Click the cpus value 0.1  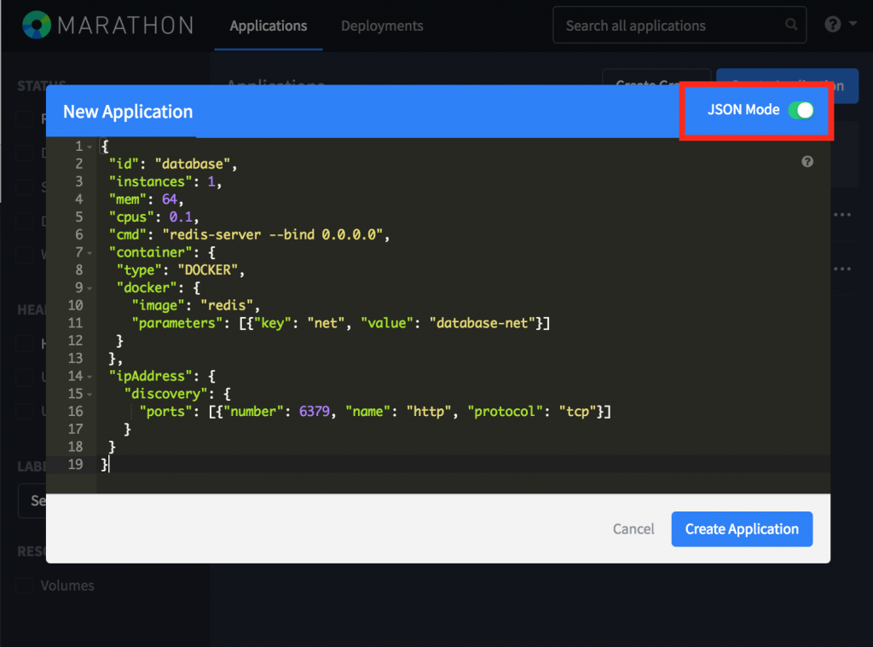pyautogui.click(x=181, y=217)
